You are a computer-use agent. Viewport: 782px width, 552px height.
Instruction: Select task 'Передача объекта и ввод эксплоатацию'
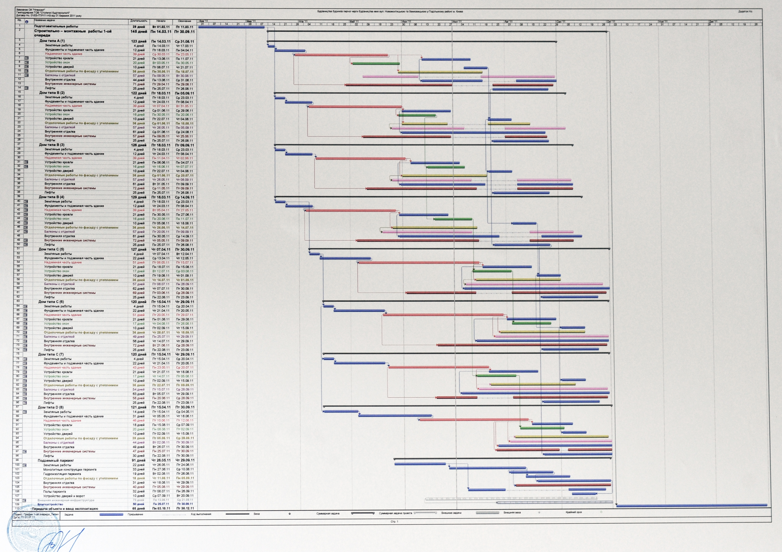(65, 509)
